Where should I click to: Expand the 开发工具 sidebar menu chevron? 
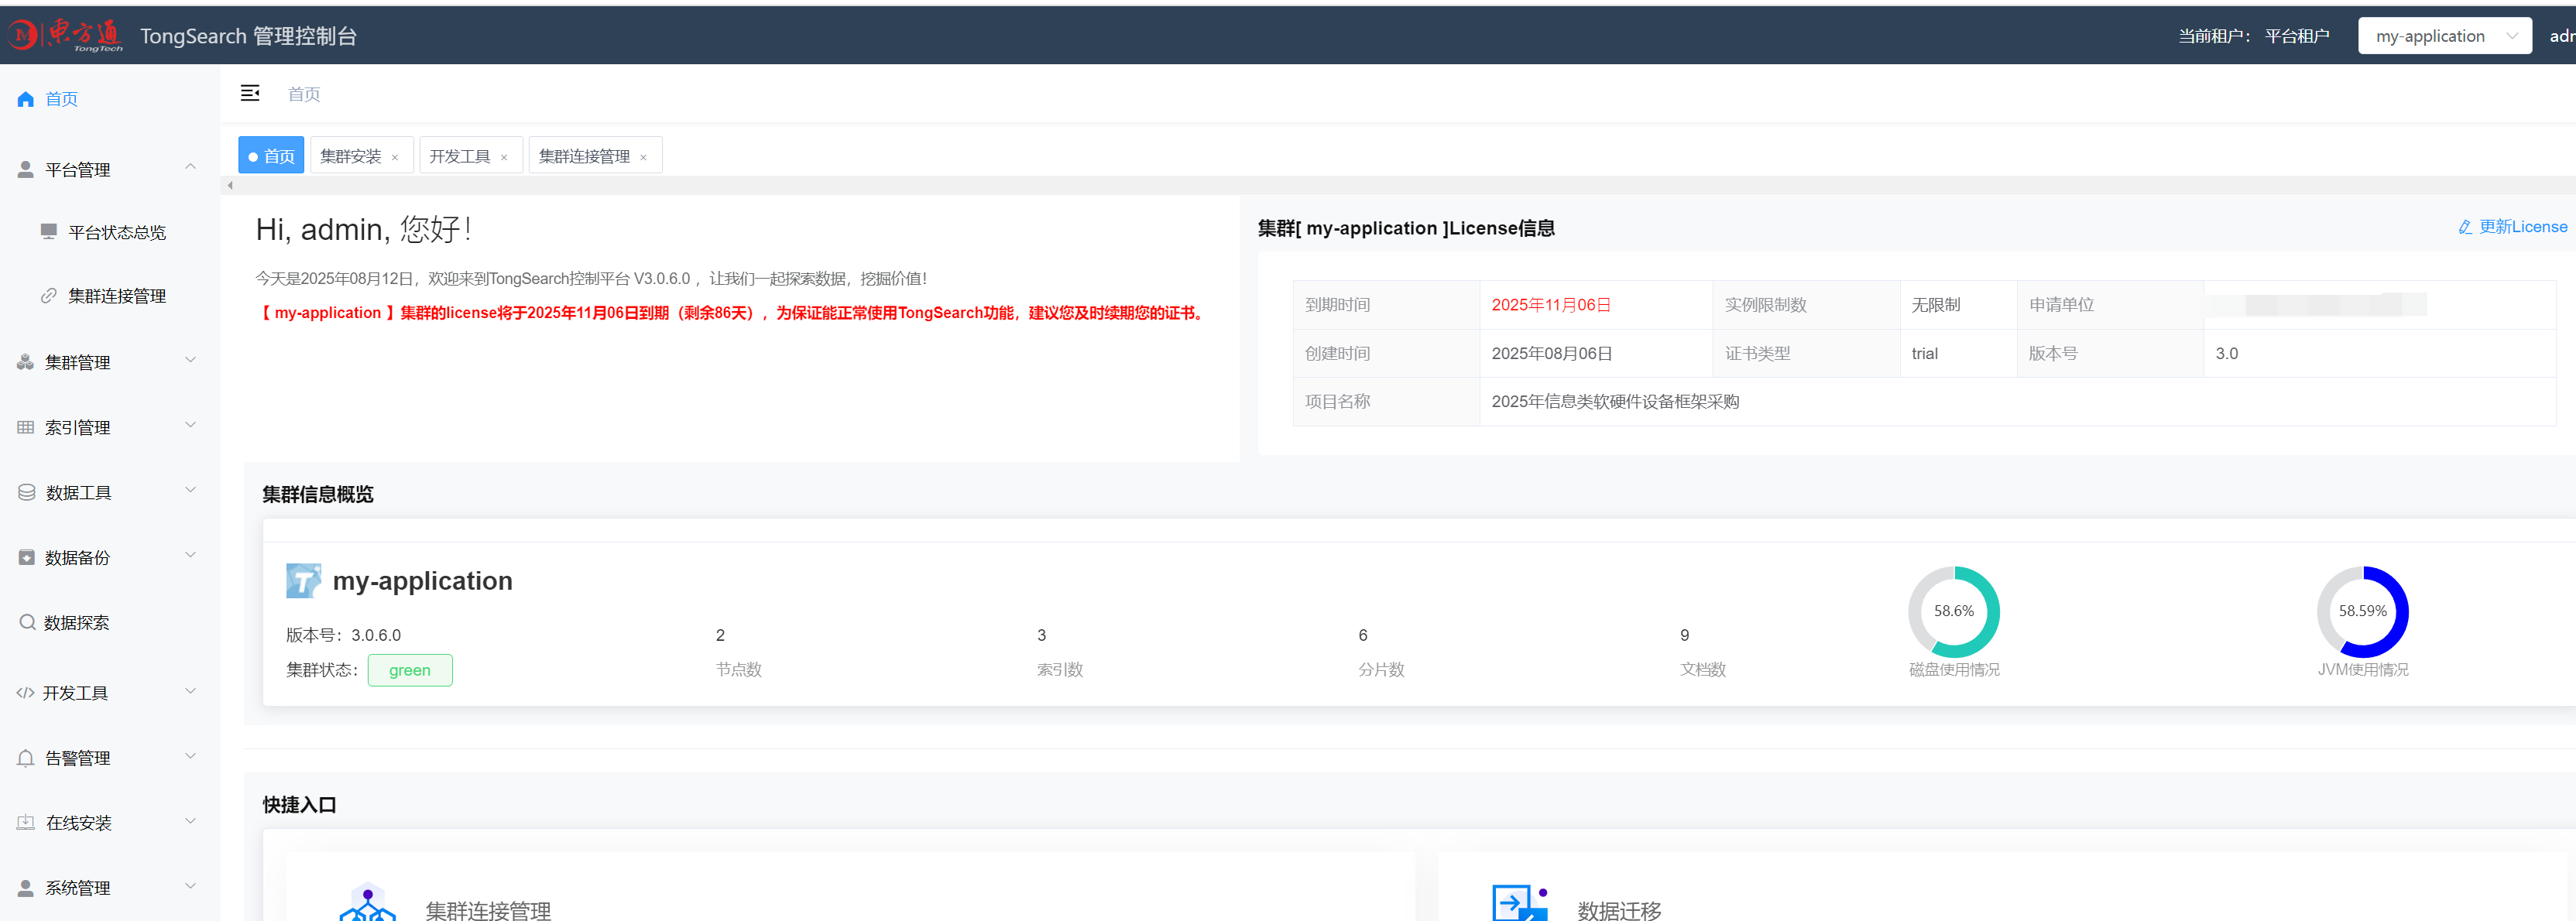click(x=190, y=691)
